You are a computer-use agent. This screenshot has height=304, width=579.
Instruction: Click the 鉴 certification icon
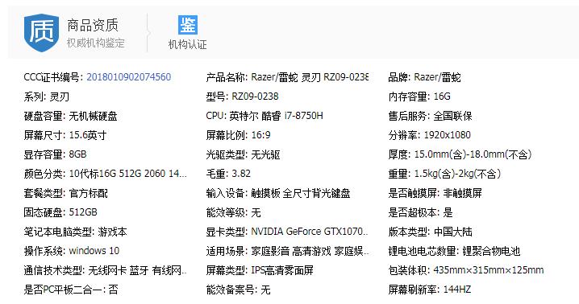point(188,25)
